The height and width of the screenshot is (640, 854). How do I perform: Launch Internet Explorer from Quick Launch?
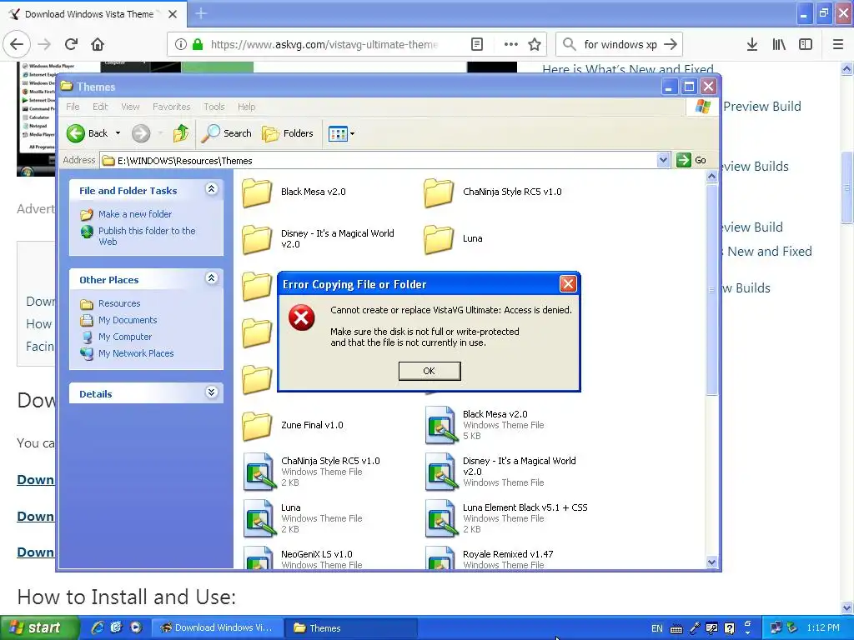pyautogui.click(x=98, y=627)
